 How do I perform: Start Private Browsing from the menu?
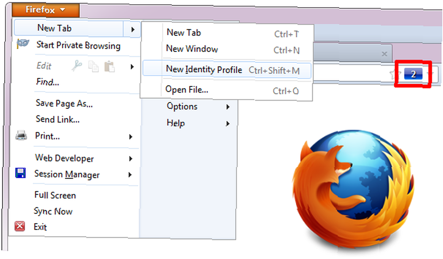tap(78, 45)
